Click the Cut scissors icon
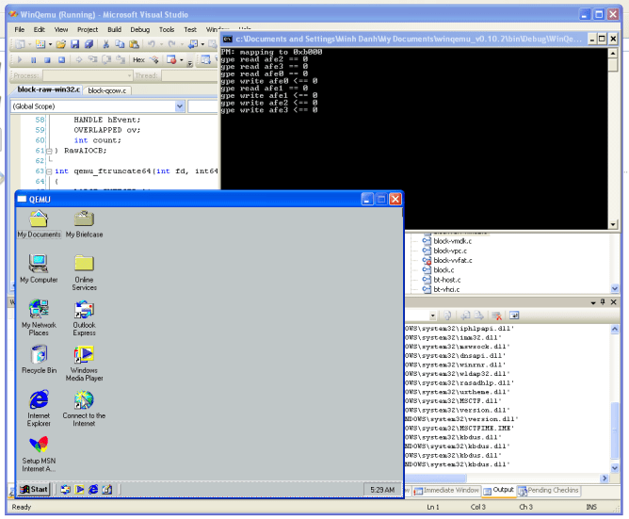The image size is (629, 519). coord(105,44)
